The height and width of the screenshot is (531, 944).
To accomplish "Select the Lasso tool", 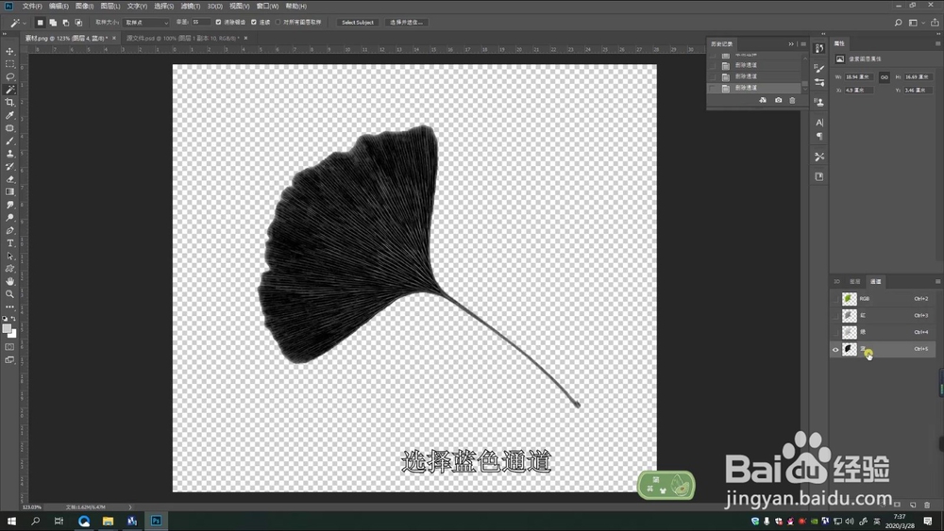I will (9, 77).
